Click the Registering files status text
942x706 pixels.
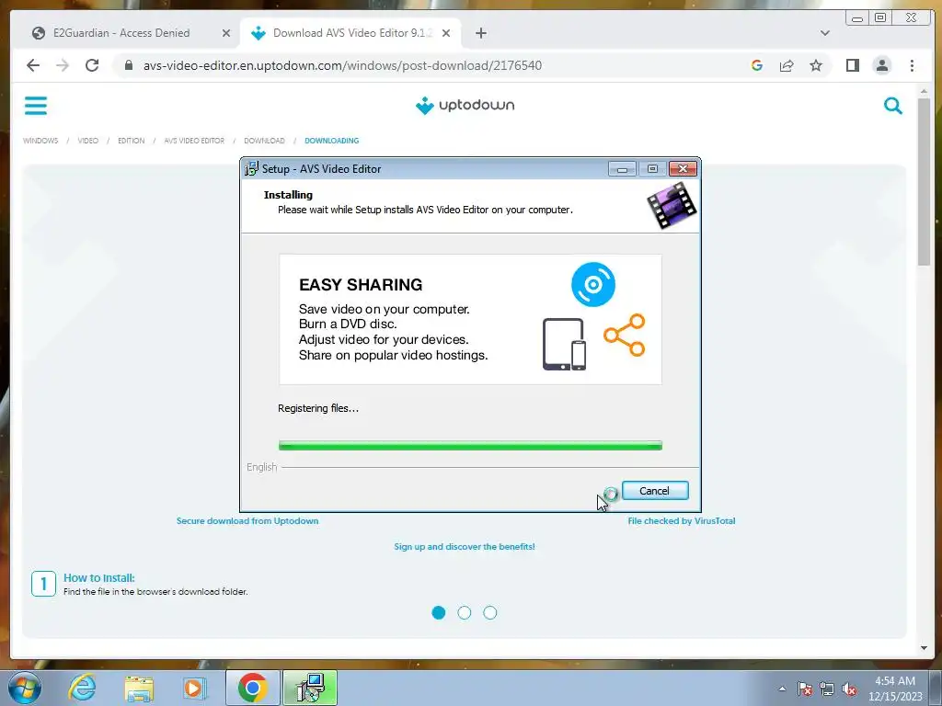click(x=317, y=408)
